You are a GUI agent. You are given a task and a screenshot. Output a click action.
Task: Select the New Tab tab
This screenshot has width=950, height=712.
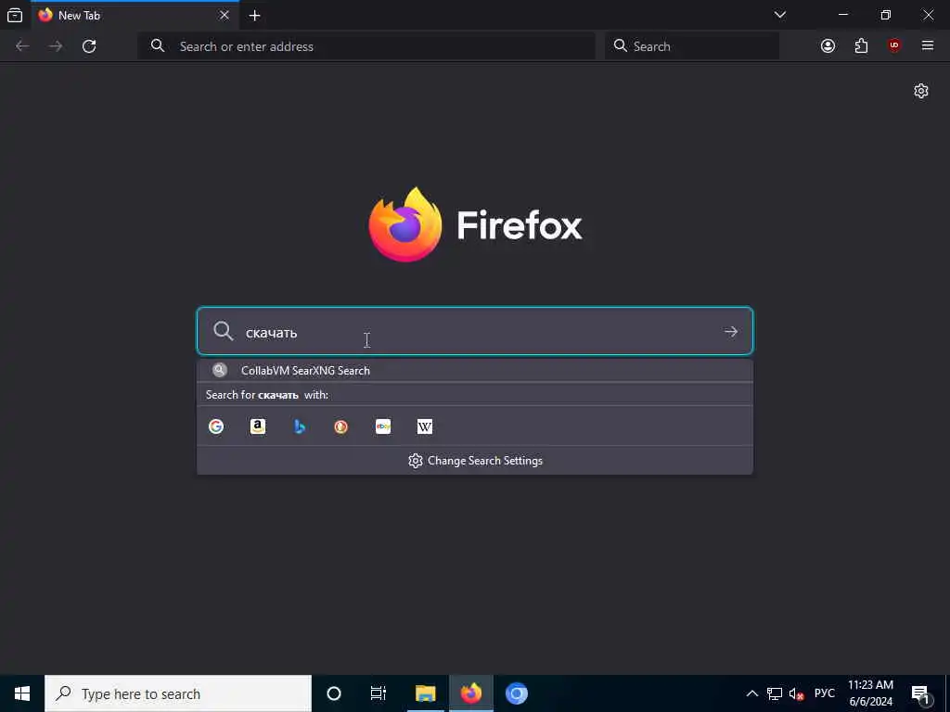point(135,15)
